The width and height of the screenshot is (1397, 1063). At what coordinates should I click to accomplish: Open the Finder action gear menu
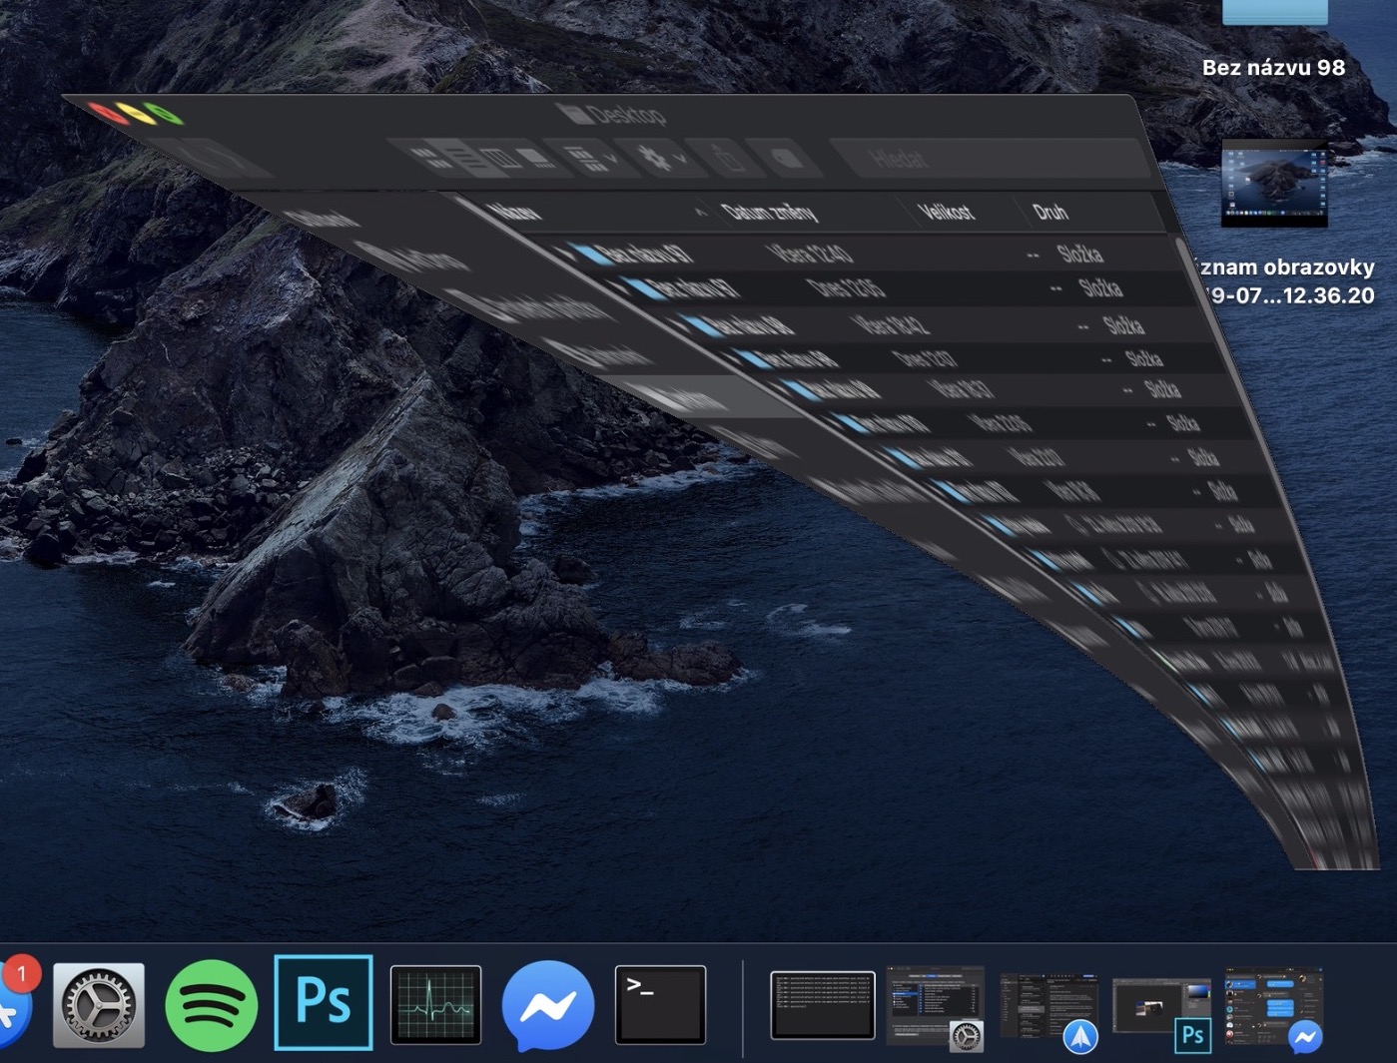click(663, 159)
